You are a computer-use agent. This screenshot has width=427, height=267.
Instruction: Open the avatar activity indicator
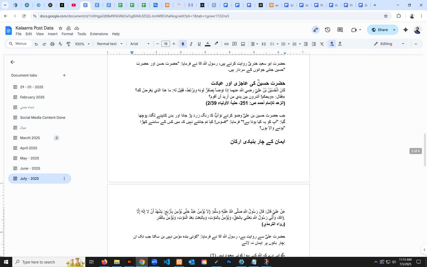316,30
